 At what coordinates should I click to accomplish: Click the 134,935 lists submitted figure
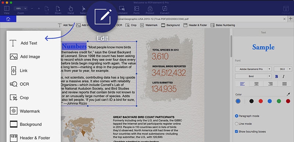164,89
